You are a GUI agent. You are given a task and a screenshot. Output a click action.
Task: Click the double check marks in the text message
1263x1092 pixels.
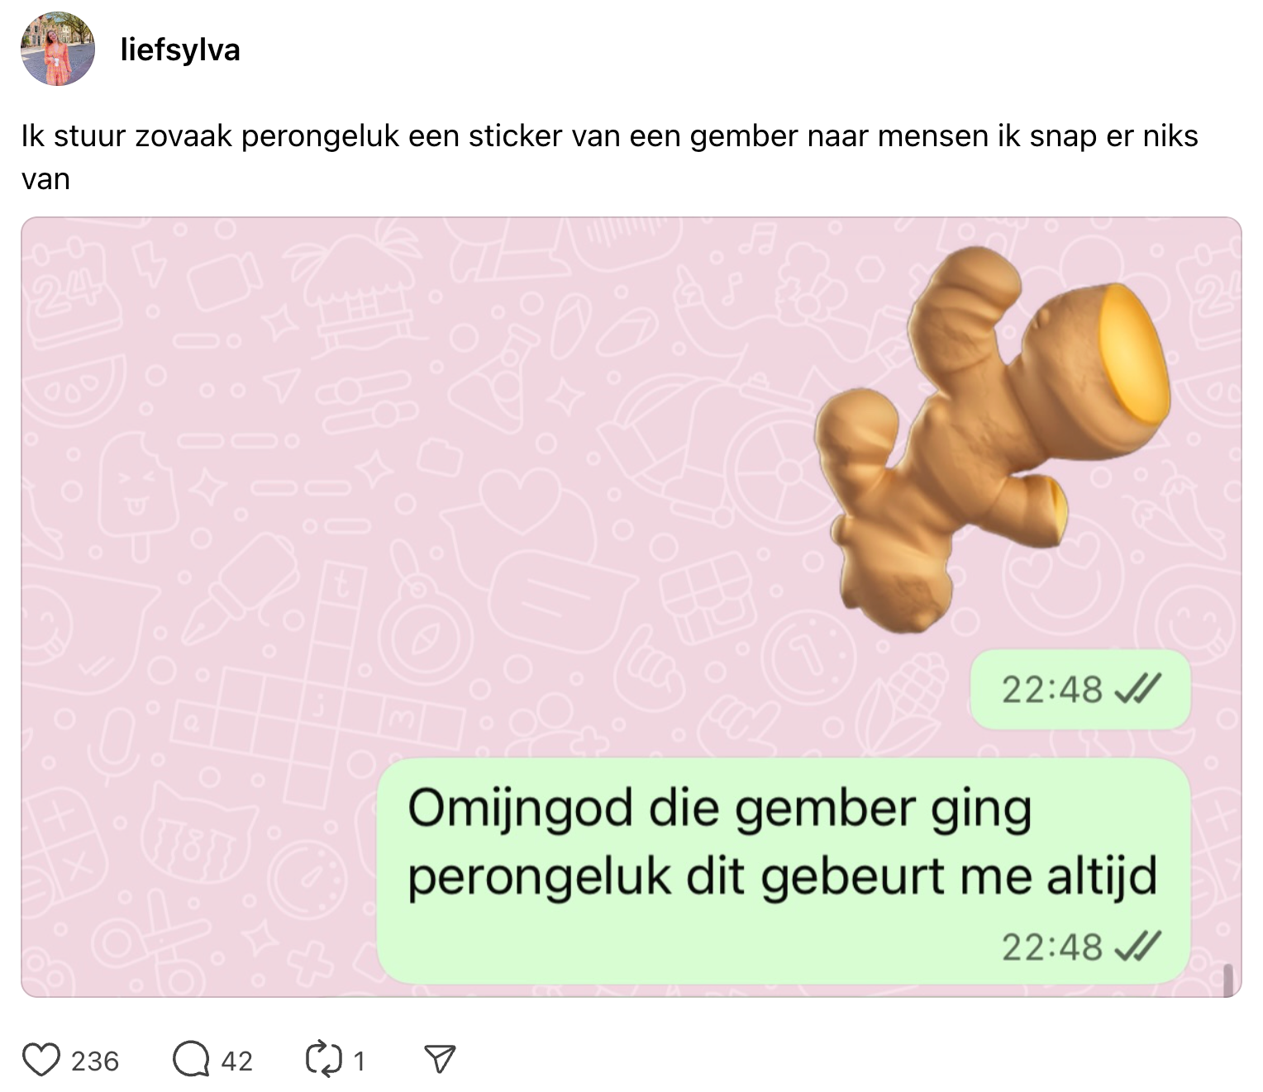pyautogui.click(x=1137, y=947)
